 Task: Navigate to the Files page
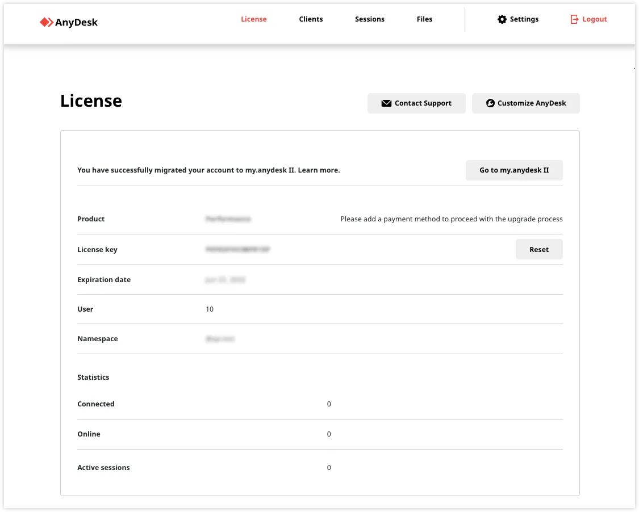(x=424, y=19)
